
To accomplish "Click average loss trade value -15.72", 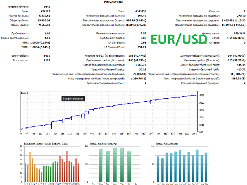I will pos(241,69).
